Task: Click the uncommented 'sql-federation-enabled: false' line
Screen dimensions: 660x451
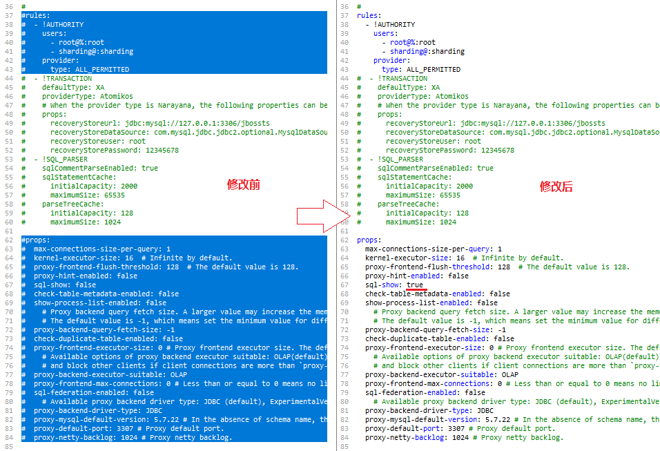Action: [x=425, y=393]
